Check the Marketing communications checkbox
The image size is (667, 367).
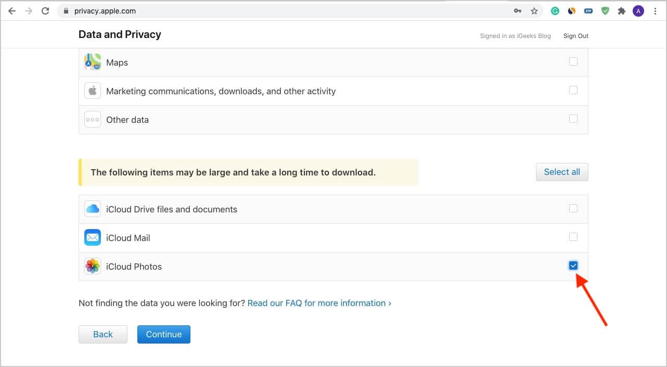pos(573,90)
